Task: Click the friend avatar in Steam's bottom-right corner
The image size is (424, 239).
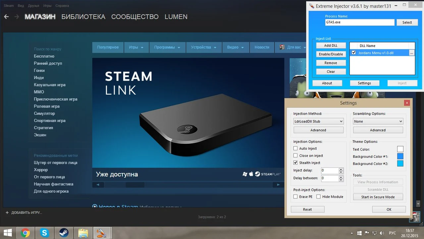Action: tap(414, 217)
